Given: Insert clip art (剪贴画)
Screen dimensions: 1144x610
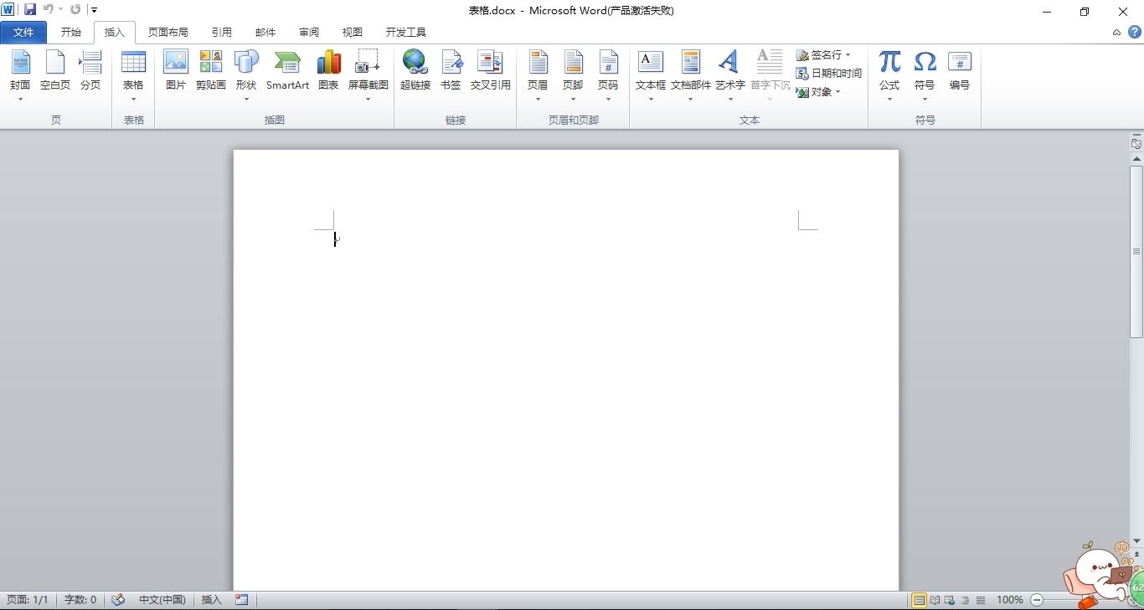Looking at the screenshot, I should 211,70.
